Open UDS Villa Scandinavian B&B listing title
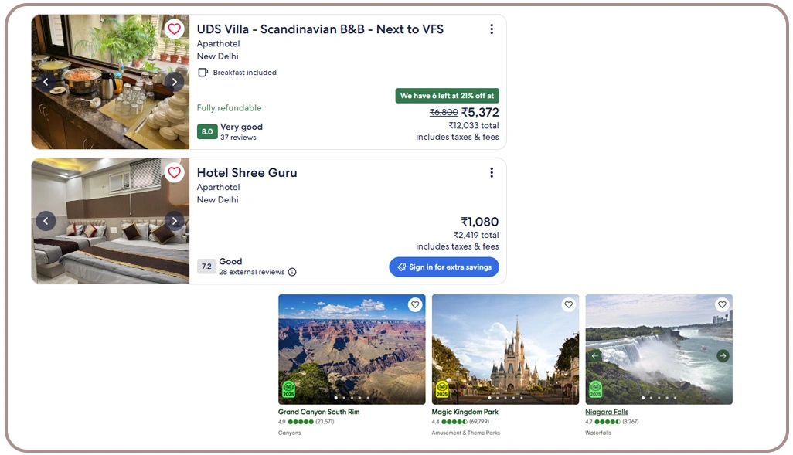The height and width of the screenshot is (455, 793). (x=320, y=29)
